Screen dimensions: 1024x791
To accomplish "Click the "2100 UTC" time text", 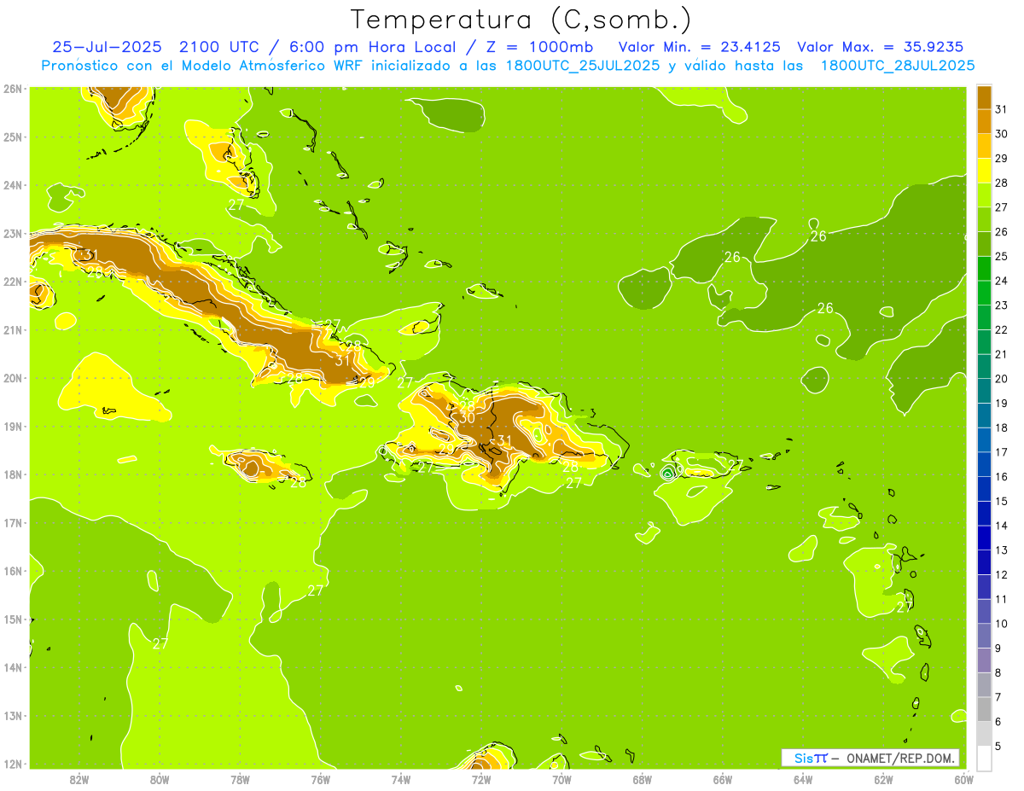I will pyautogui.click(x=219, y=46).
